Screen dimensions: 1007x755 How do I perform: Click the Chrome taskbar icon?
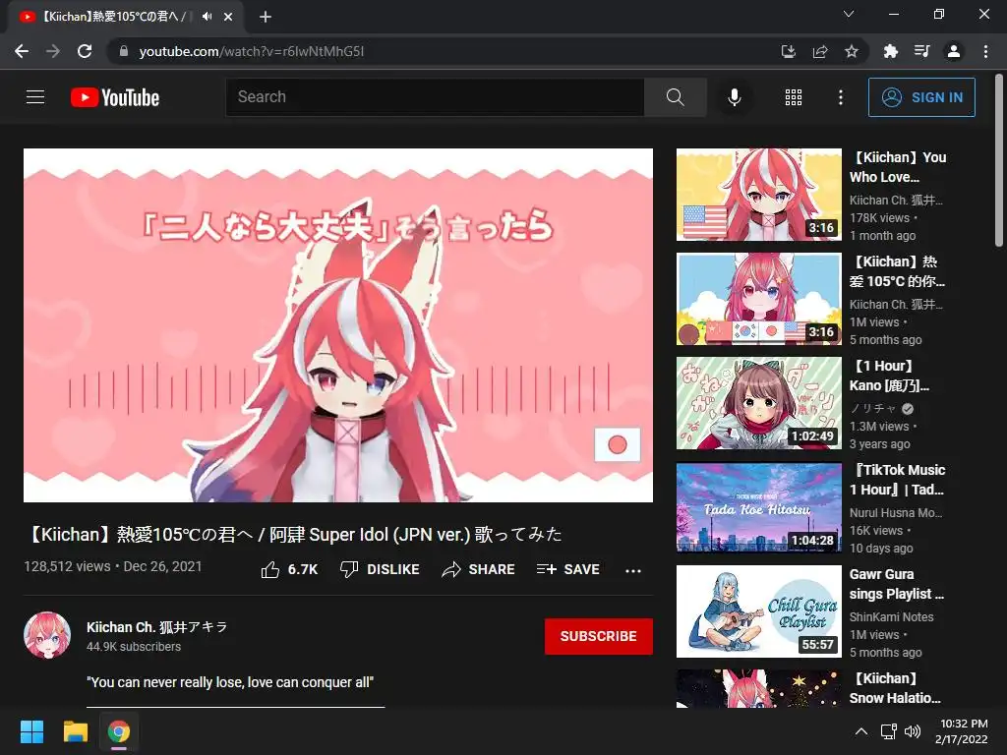(x=119, y=731)
